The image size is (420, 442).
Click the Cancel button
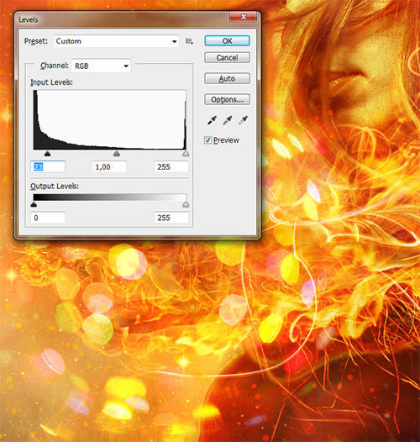click(227, 57)
